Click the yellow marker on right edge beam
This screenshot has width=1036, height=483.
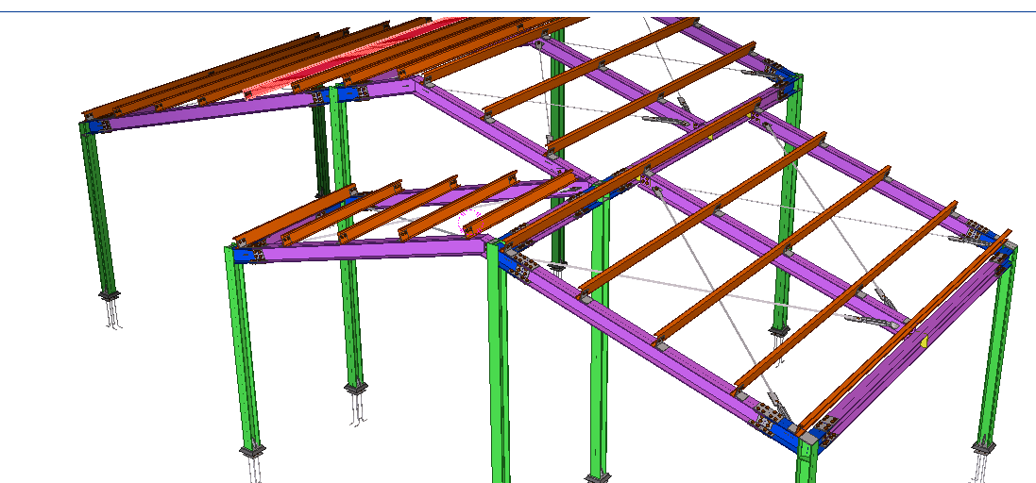click(x=926, y=341)
